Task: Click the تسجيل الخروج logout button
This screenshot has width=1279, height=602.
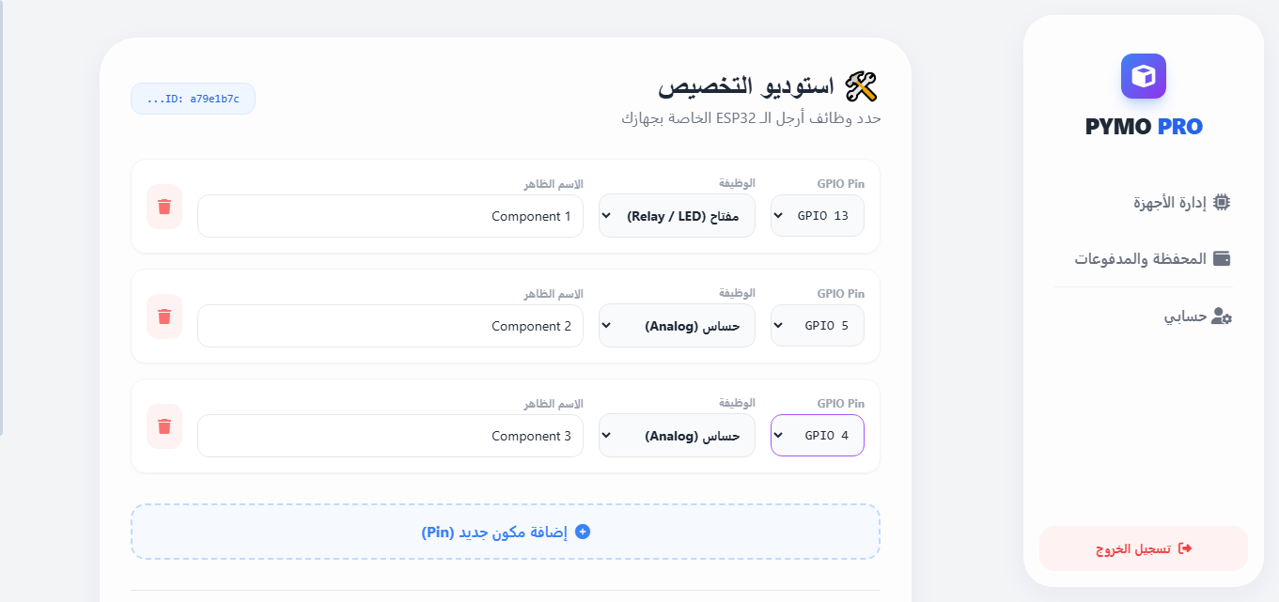Action: click(1144, 548)
